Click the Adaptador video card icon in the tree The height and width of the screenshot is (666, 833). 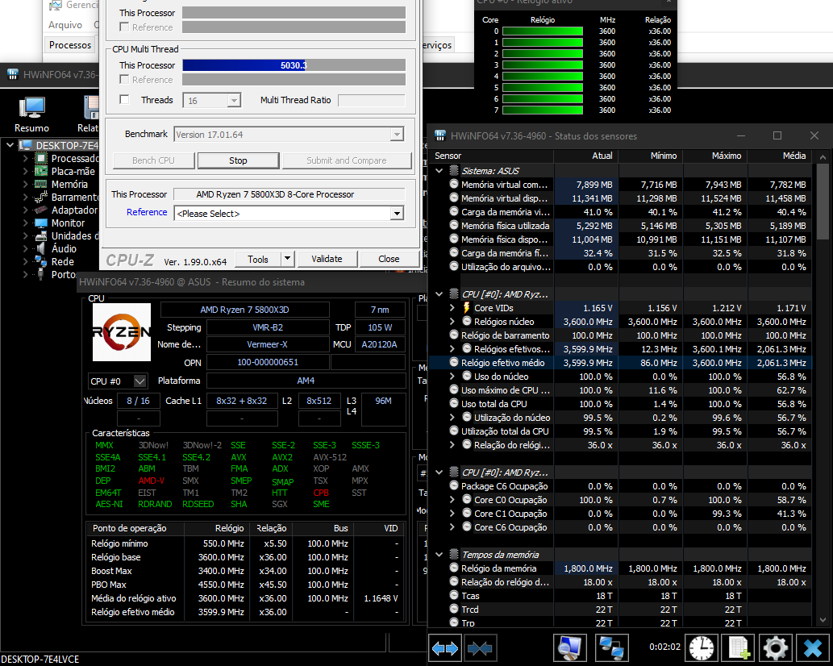pos(41,210)
